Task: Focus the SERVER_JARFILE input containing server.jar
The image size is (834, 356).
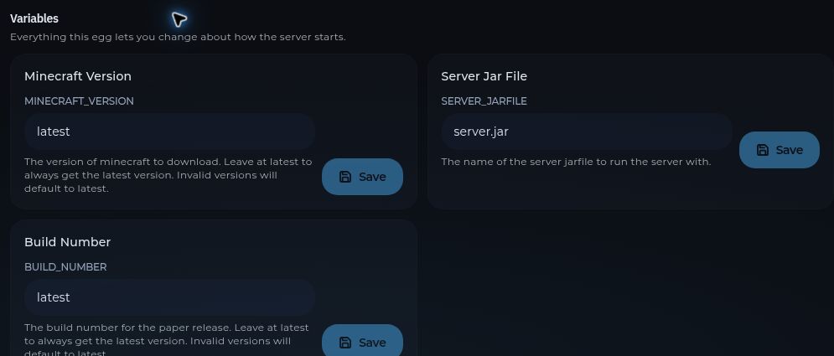Action: coord(587,132)
